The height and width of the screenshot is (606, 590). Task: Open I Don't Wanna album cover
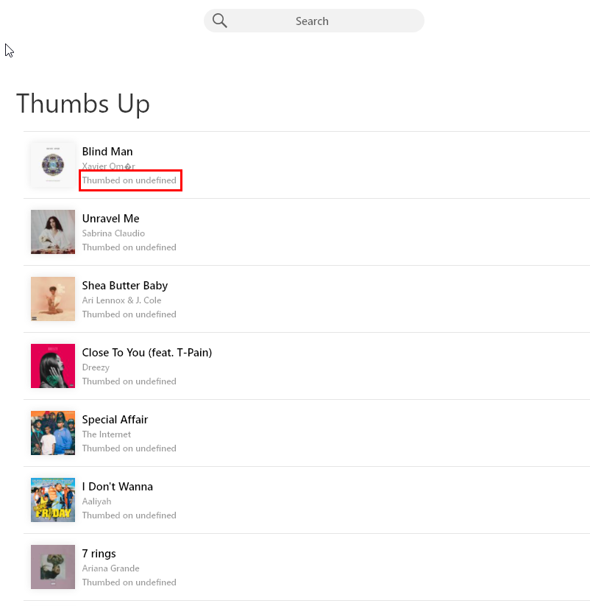[53, 500]
